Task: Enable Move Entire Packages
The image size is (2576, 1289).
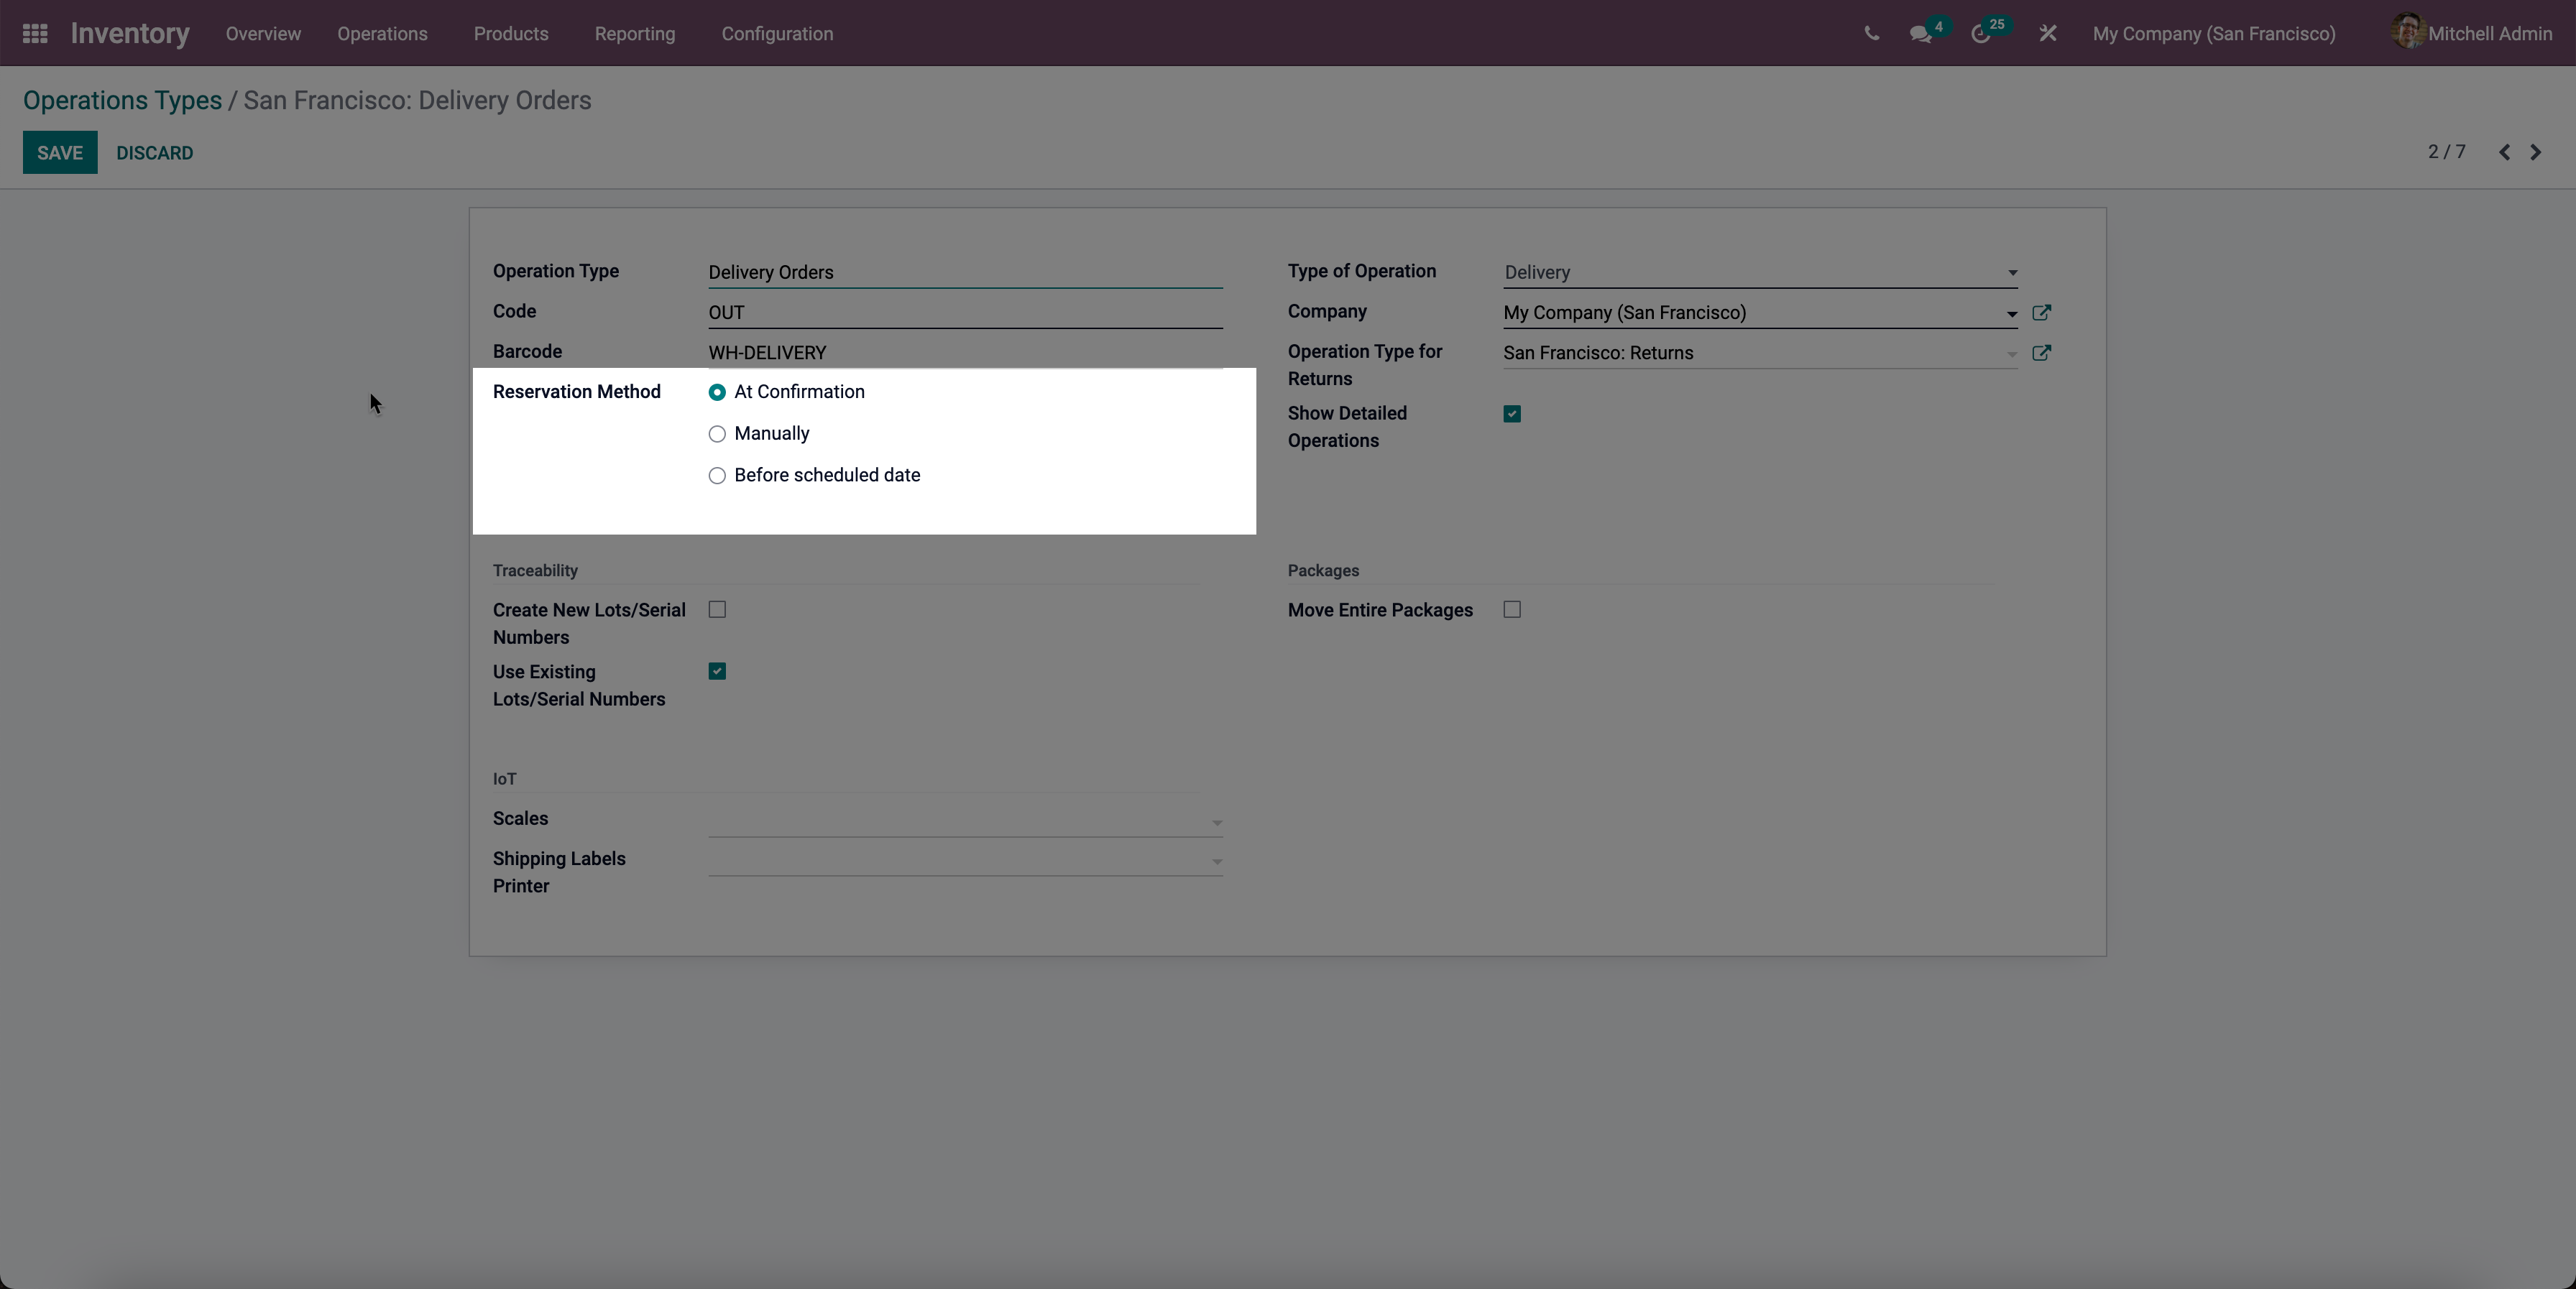Action: tap(1511, 610)
